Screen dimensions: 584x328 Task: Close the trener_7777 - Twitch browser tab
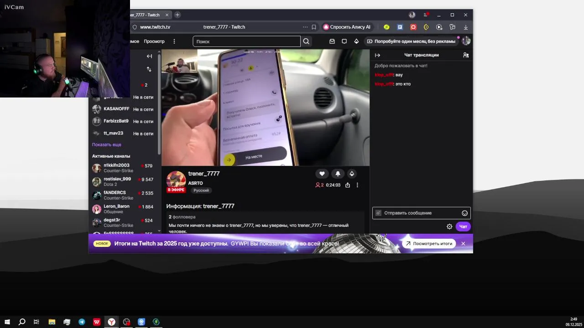[x=167, y=15]
